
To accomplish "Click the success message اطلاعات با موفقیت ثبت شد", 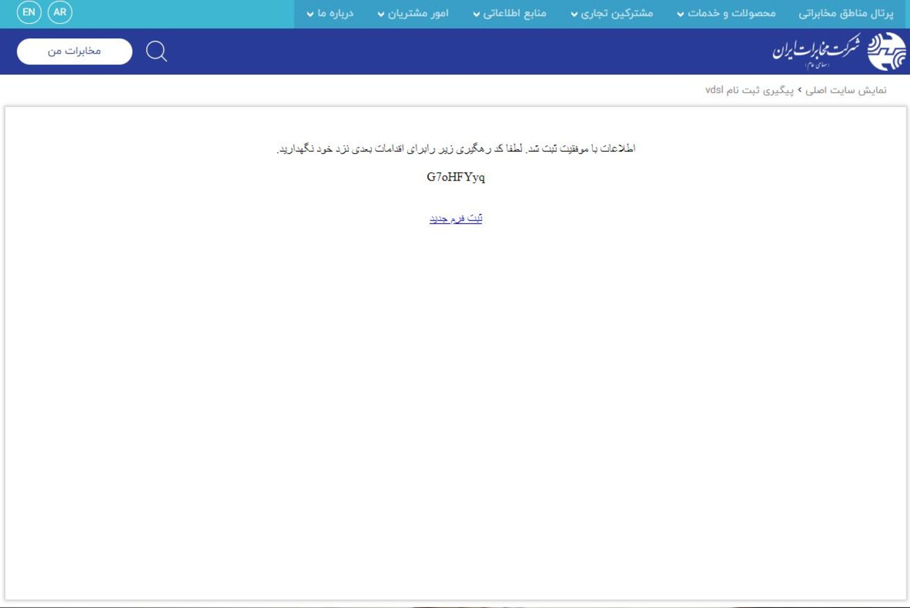I will [x=581, y=149].
